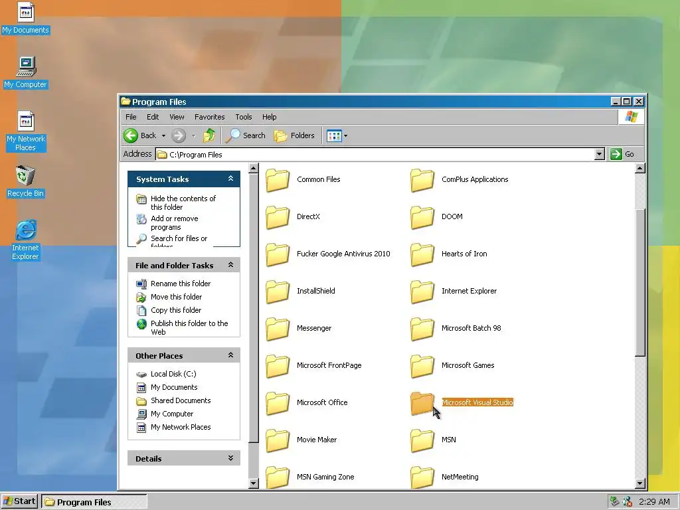Open the Back history dropdown arrow

click(163, 135)
